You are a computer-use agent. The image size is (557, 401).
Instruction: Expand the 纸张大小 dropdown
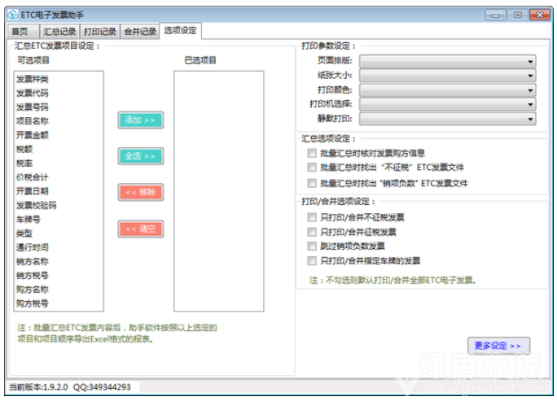[x=448, y=76]
